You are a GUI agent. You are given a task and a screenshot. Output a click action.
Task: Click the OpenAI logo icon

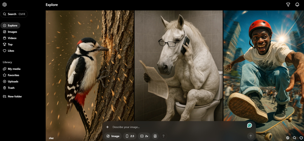click(5, 5)
